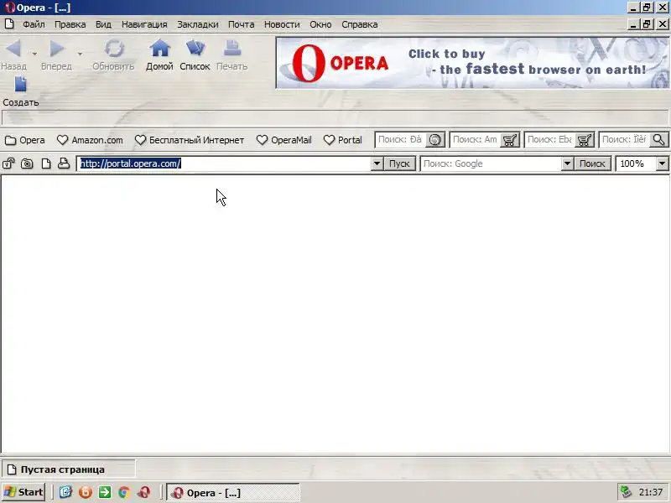
Task: Toggle the camera image-loading icon
Action: click(27, 163)
